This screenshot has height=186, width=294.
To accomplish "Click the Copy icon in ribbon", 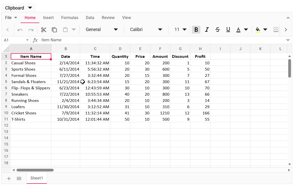I will [x=54, y=30].
